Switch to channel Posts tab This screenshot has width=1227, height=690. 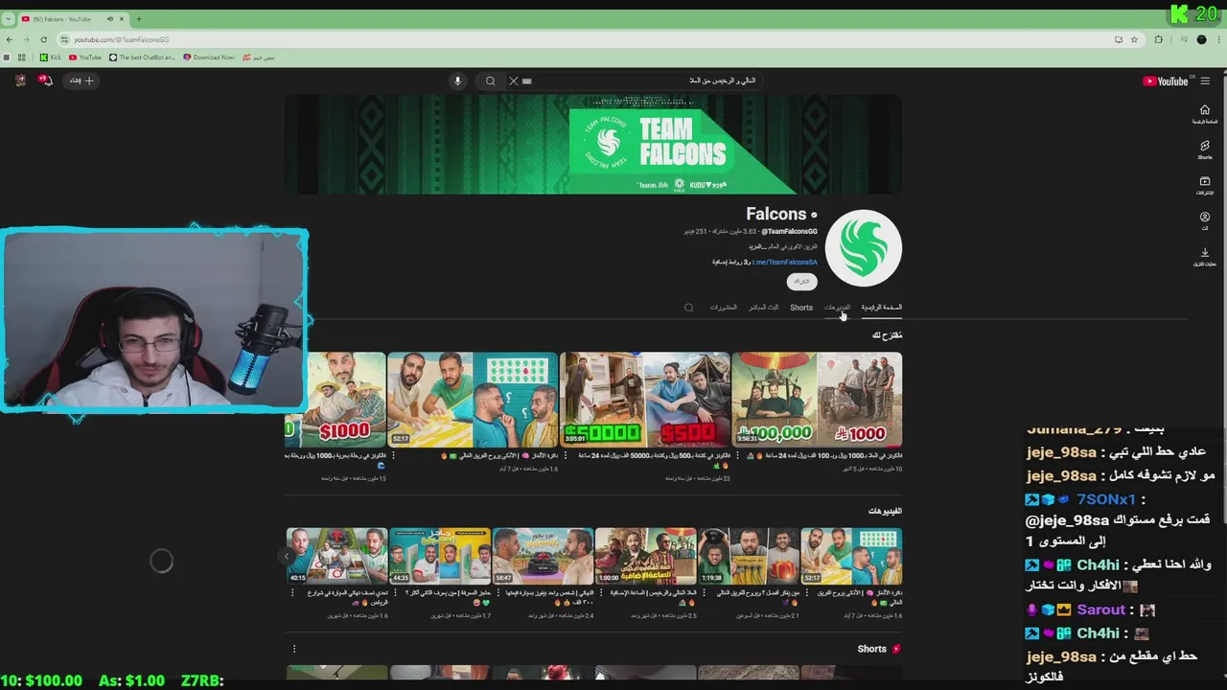pyautogui.click(x=723, y=308)
